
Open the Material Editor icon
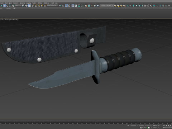pyautogui.click(x=82, y=6)
